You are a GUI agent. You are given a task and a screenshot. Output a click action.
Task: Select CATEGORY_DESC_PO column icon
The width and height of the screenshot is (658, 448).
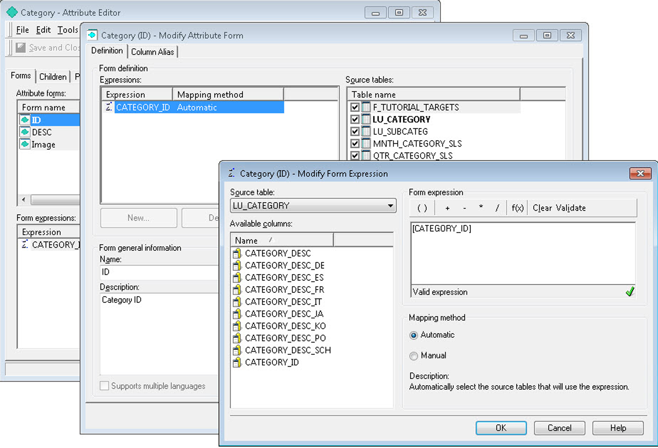pos(237,338)
